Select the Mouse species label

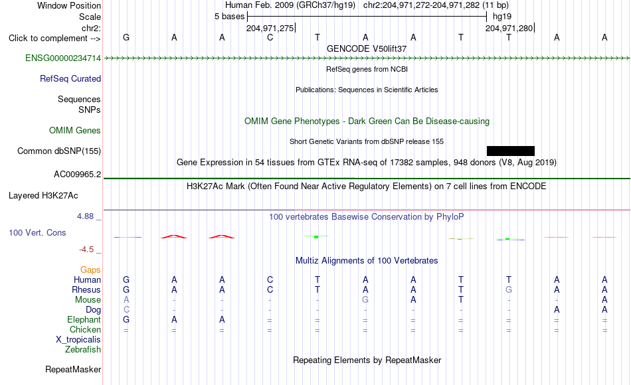coord(88,300)
